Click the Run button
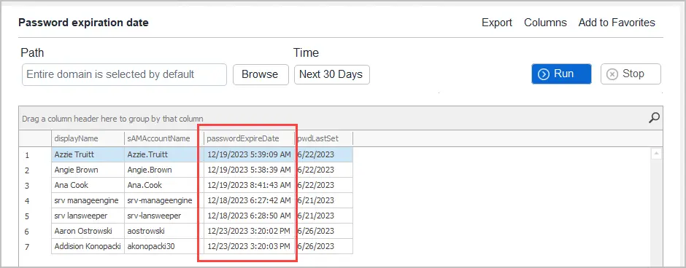The image size is (686, 268). [x=561, y=74]
